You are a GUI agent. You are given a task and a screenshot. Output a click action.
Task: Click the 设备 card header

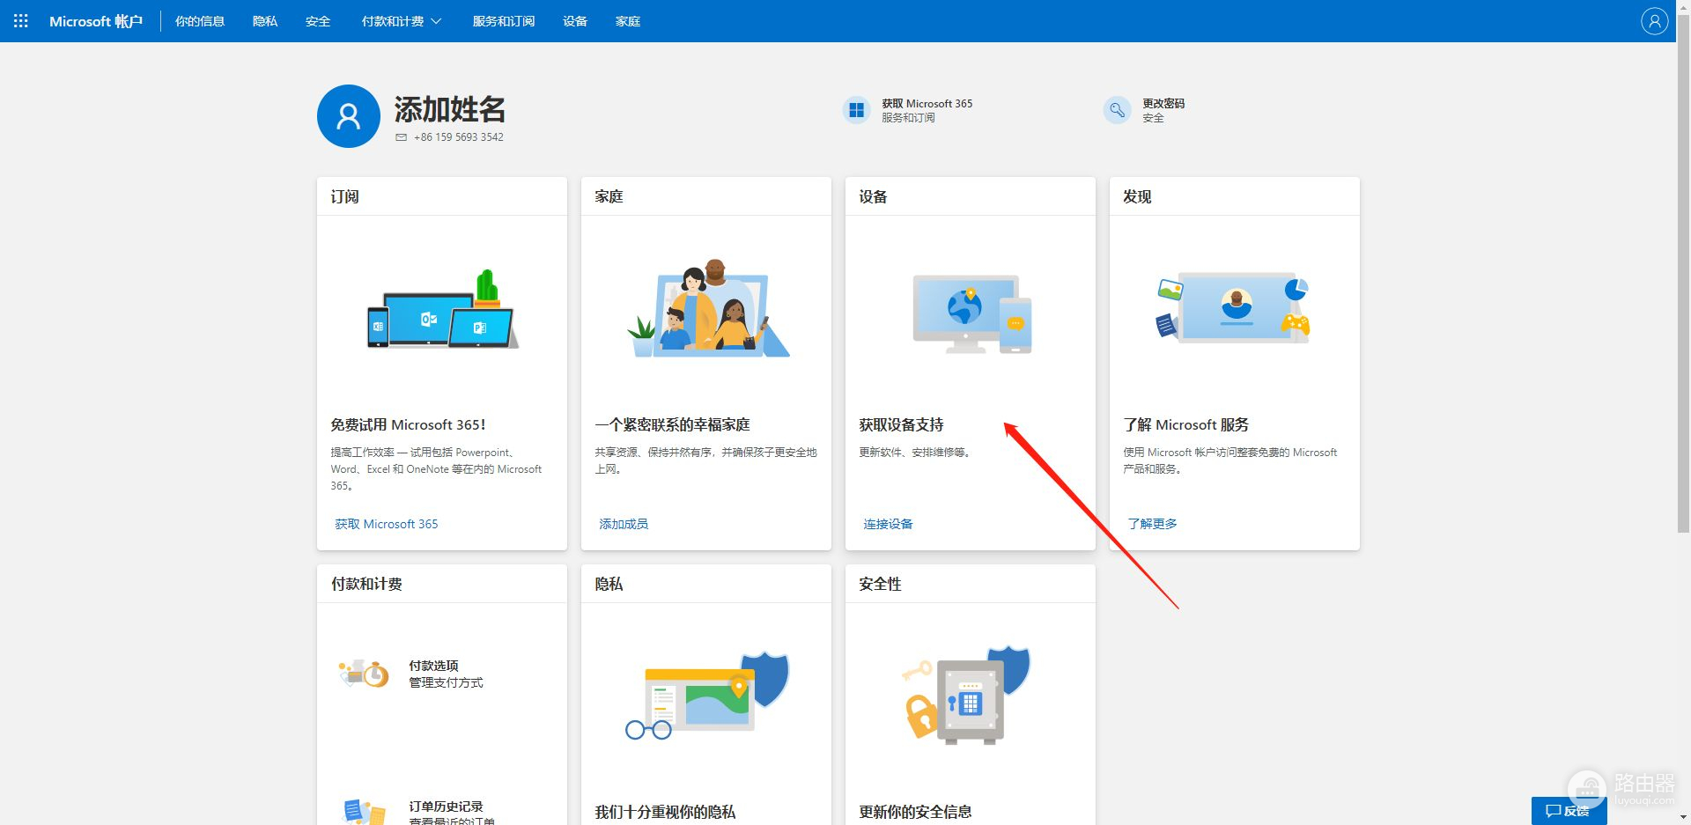(x=874, y=196)
